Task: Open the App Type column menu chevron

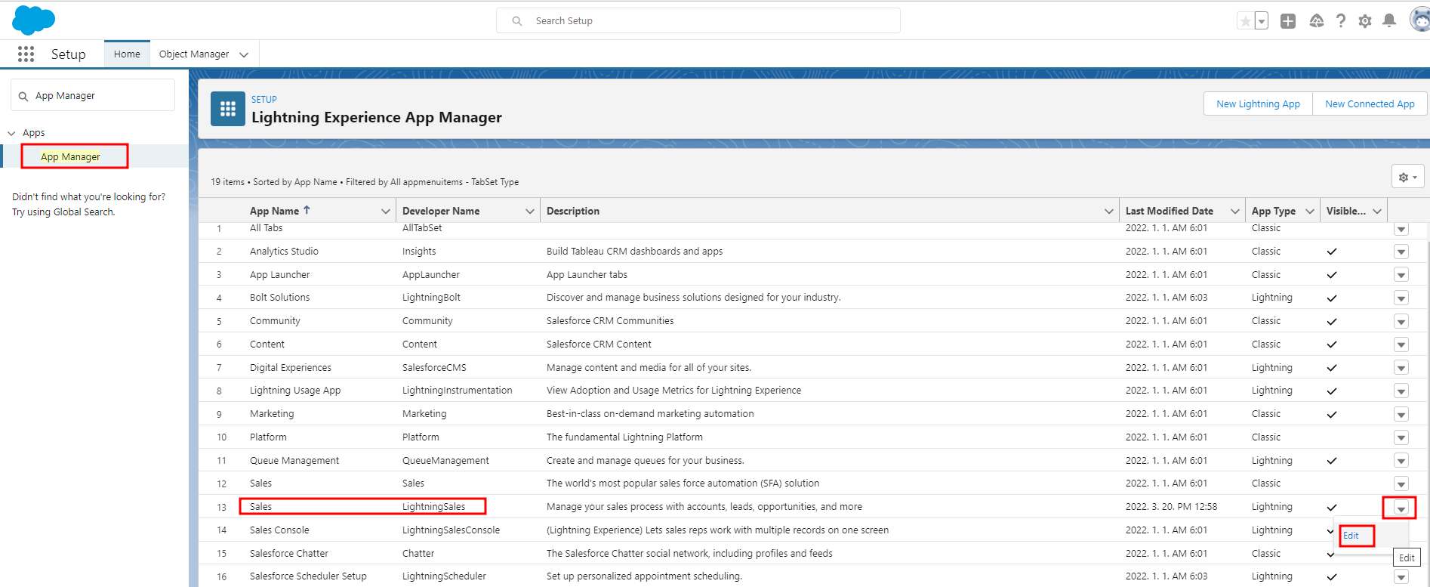Action: [1309, 212]
